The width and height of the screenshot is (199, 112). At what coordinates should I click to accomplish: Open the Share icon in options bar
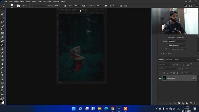pos(197,6)
